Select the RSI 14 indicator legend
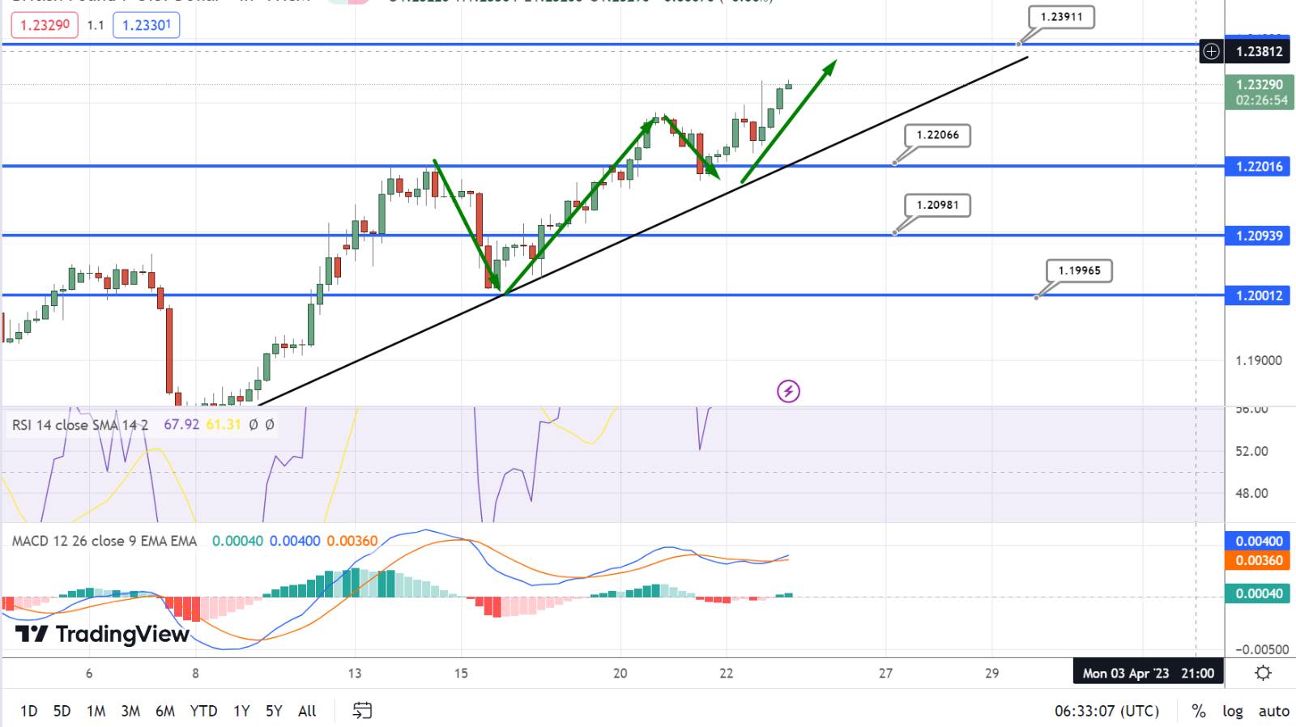Image resolution: width=1296 pixels, height=727 pixels. tap(79, 424)
